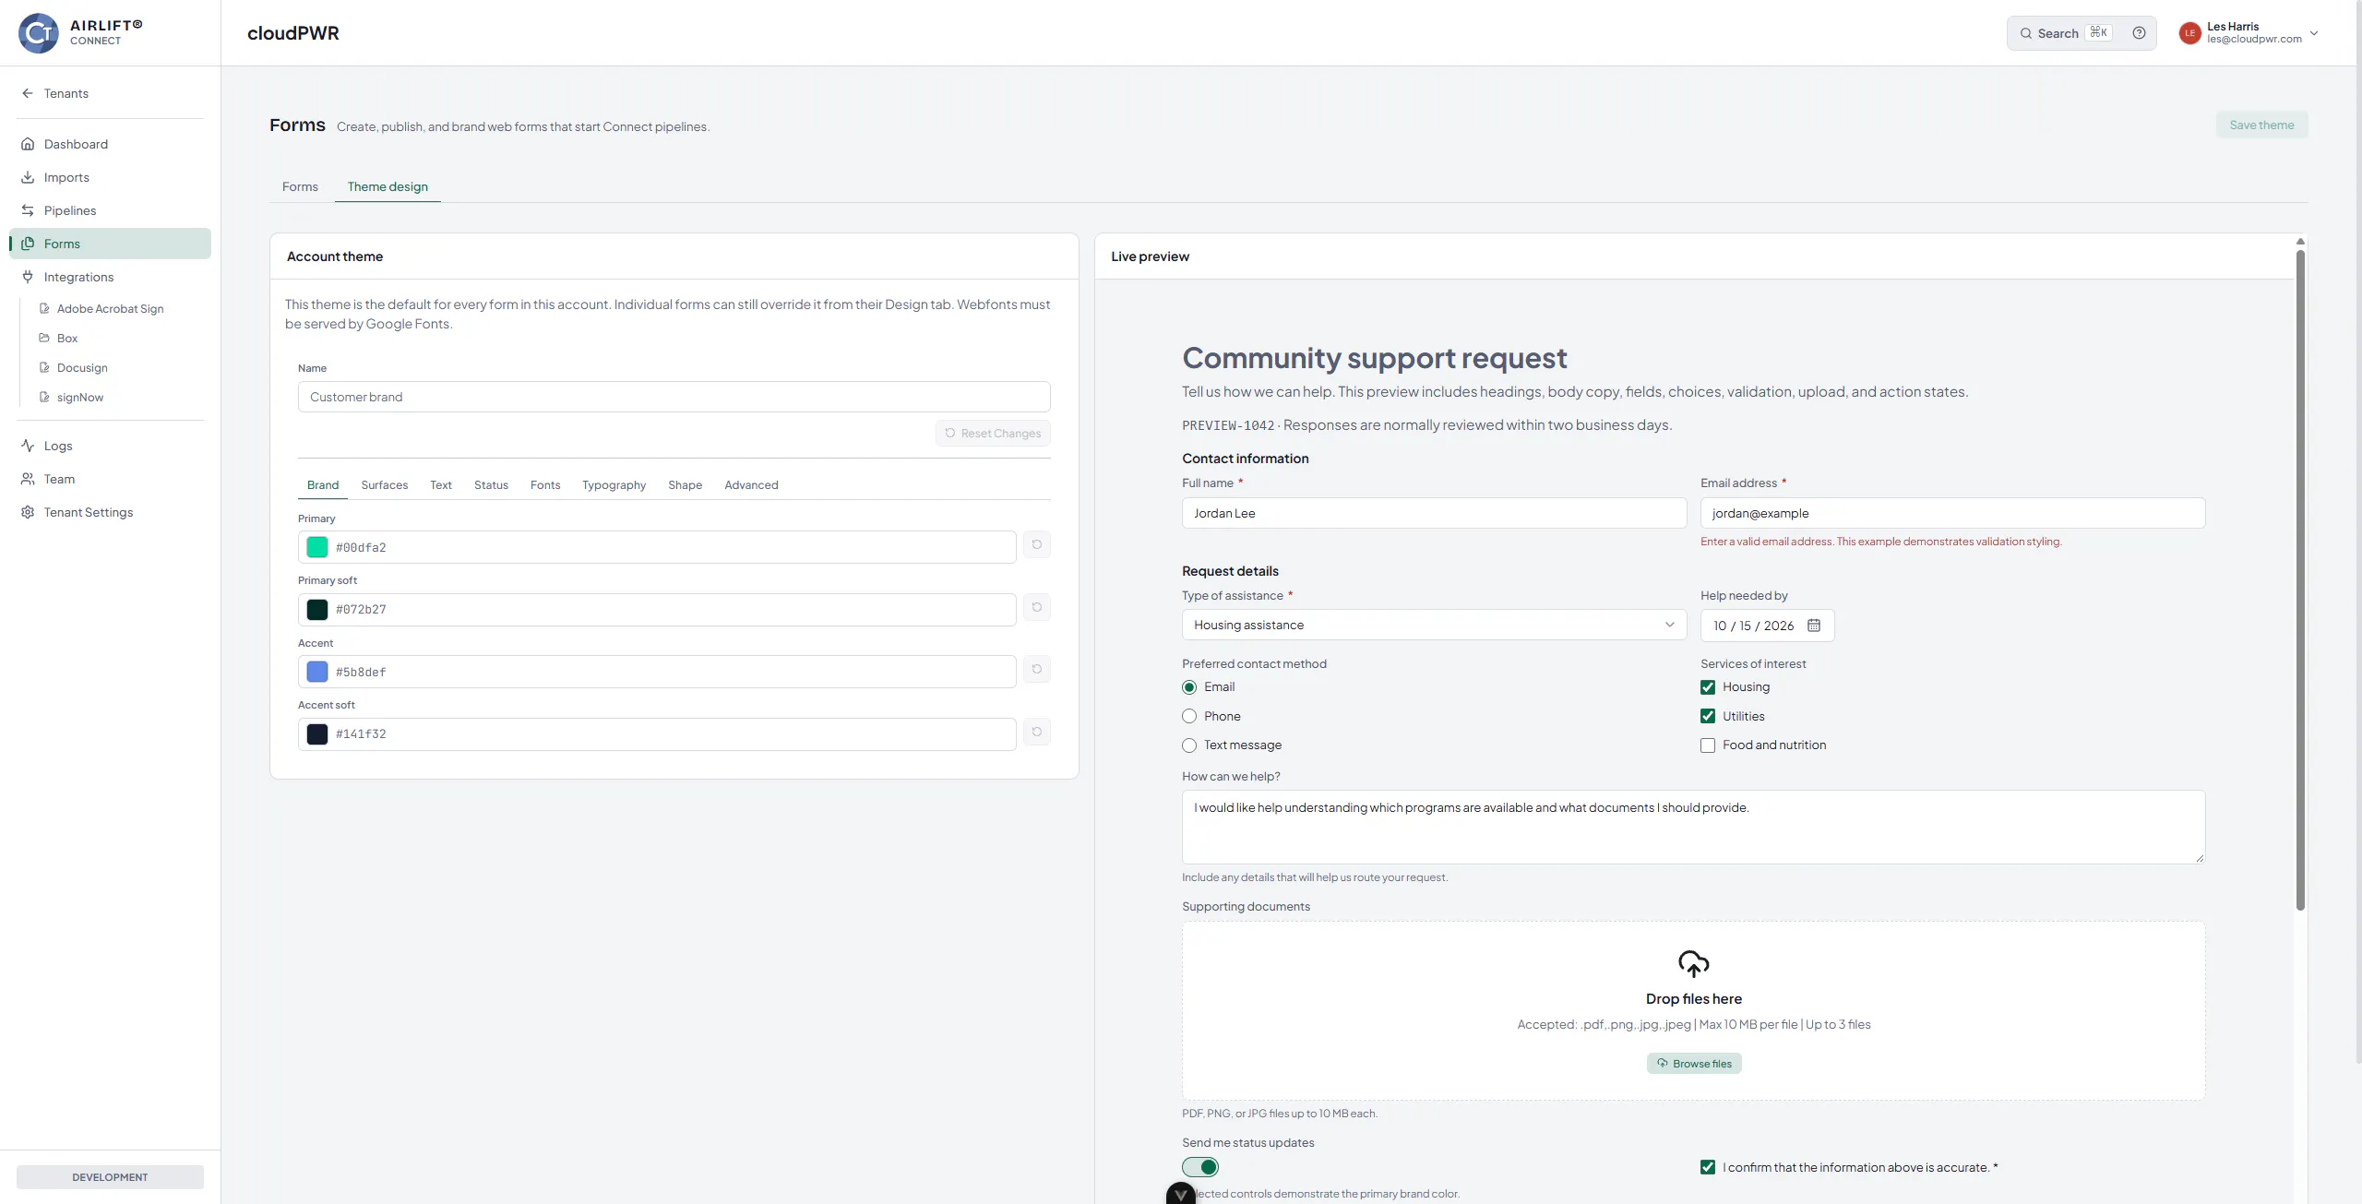Click the Airlift Connect logo icon

[x=38, y=33]
